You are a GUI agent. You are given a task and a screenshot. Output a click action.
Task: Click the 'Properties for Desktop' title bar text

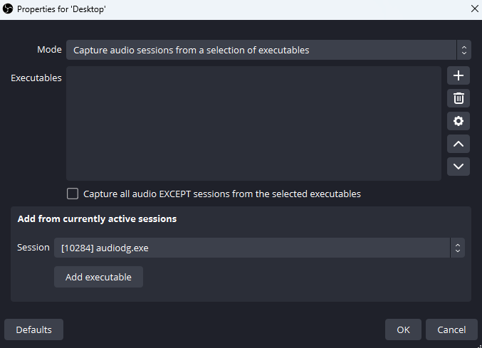[x=61, y=9]
